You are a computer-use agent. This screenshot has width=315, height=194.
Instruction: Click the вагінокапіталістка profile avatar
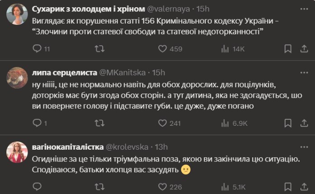click(17, 152)
